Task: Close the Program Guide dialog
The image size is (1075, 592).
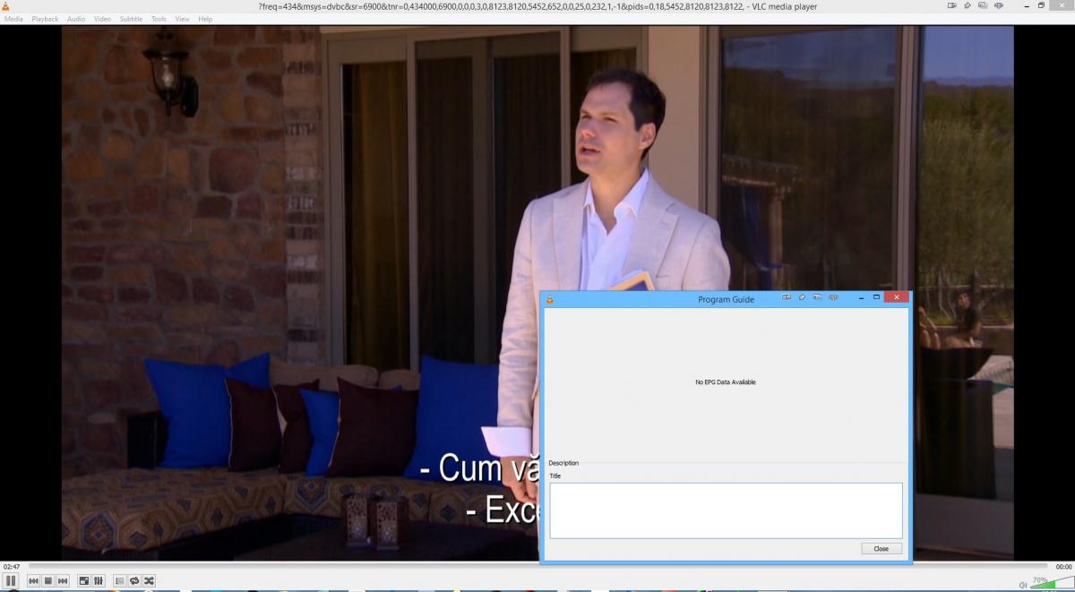Action: [x=881, y=549]
